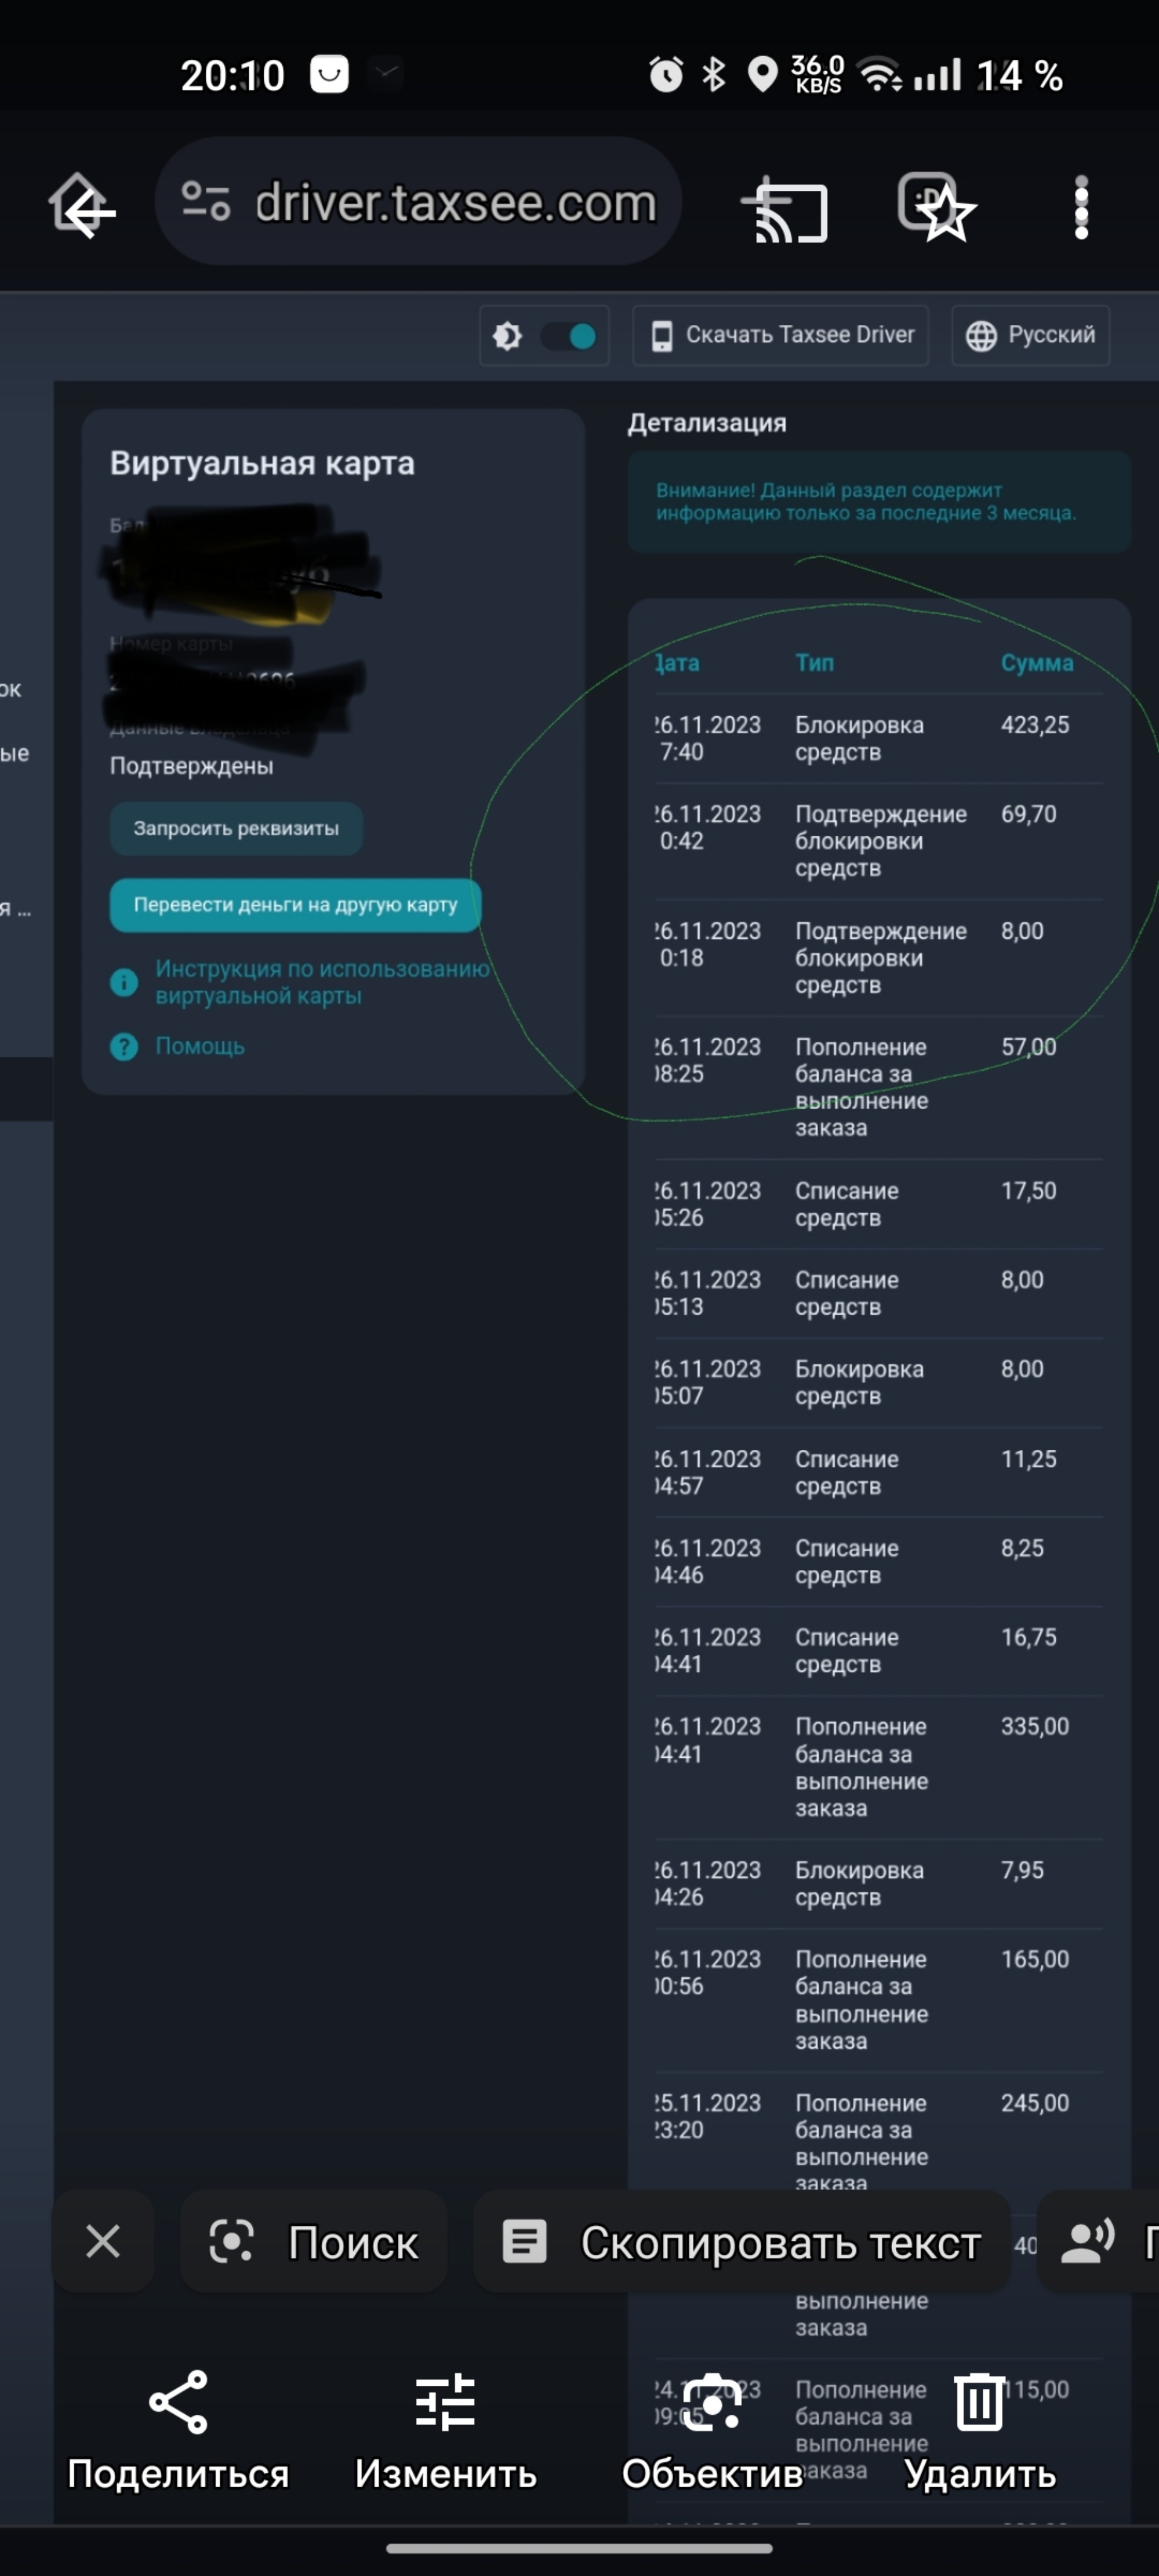The height and width of the screenshot is (2576, 1159).
Task: Click the 4:26 Блокировка средств entry
Action: 879,1884
